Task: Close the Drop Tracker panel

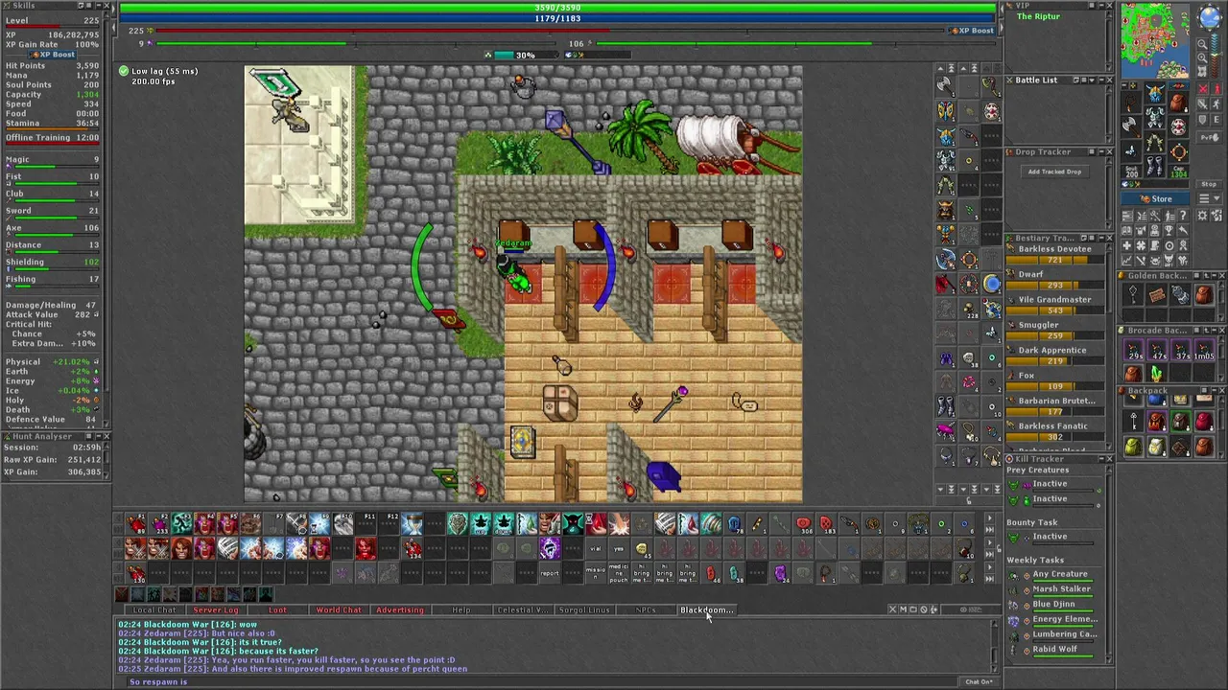Action: (1109, 151)
